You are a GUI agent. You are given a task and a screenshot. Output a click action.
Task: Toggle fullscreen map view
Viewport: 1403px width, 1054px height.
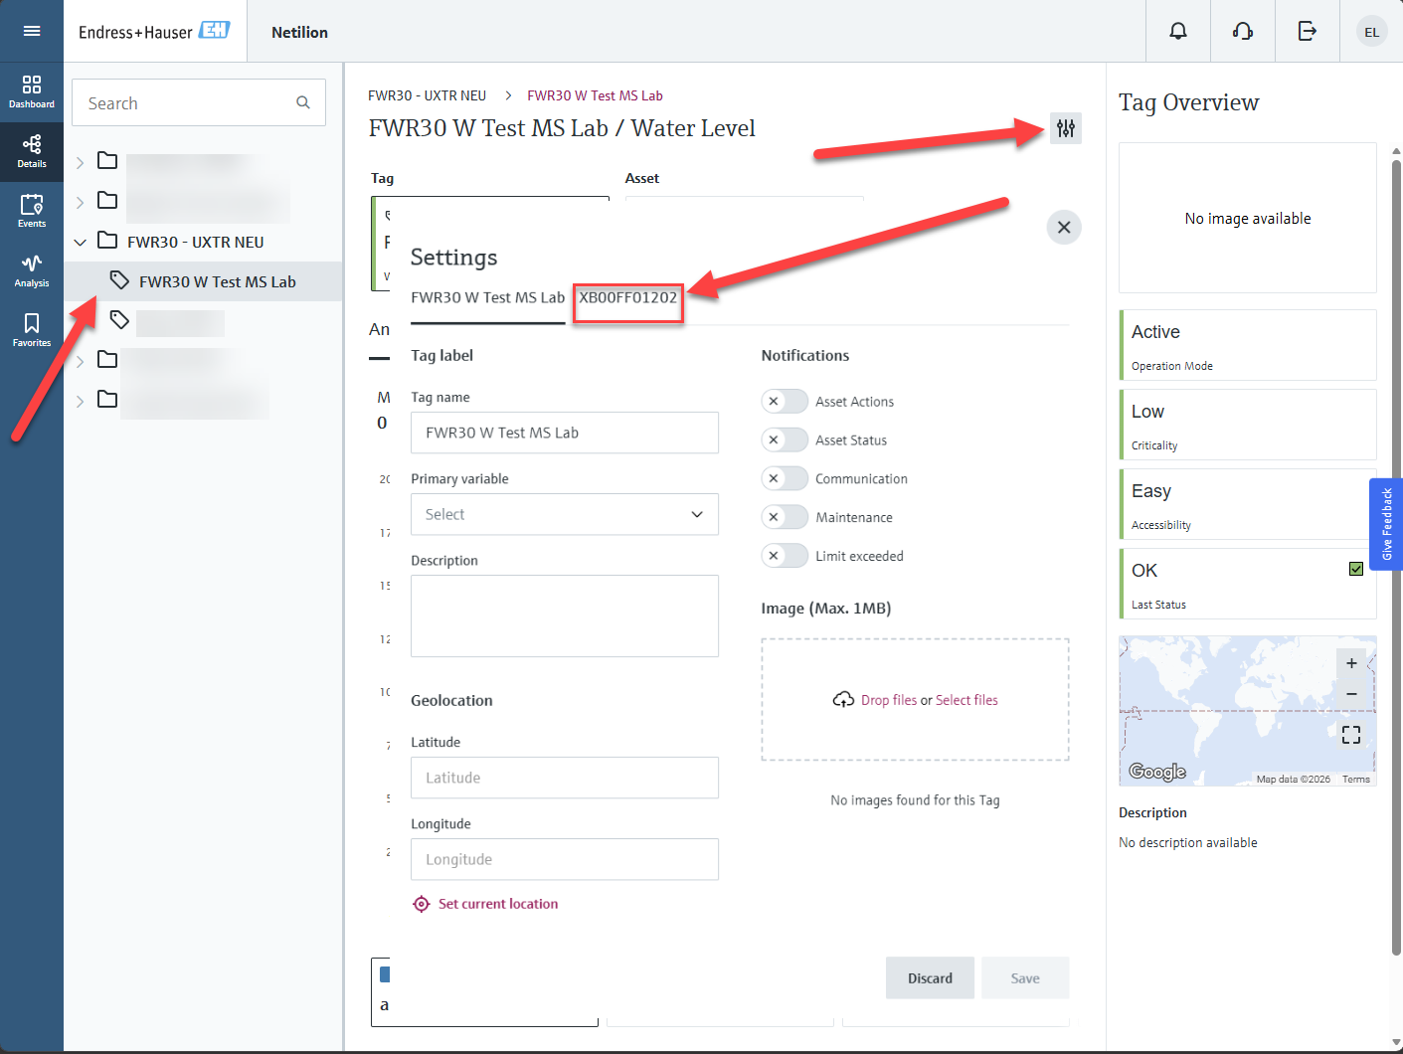click(1351, 735)
